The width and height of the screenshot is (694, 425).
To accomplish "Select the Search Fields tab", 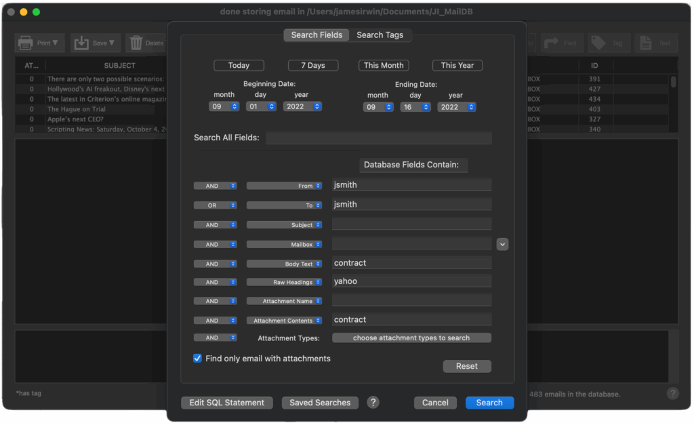I will (x=316, y=35).
